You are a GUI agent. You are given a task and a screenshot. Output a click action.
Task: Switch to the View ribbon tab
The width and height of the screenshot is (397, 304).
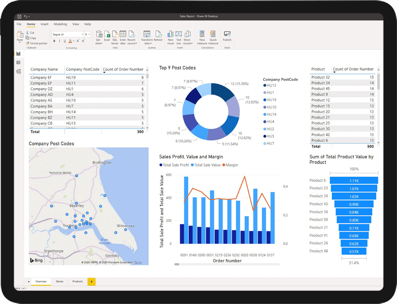[x=76, y=24]
